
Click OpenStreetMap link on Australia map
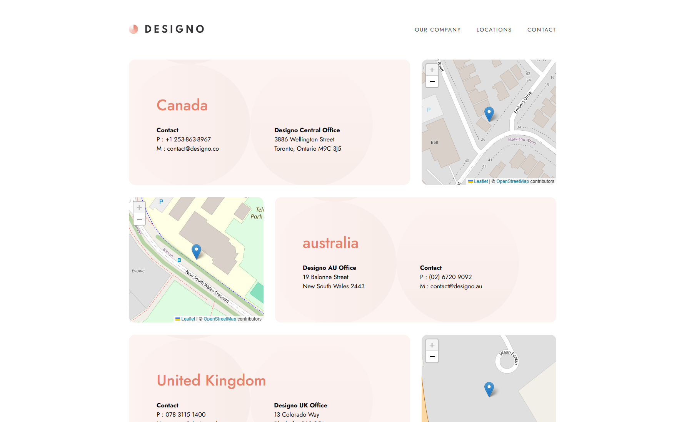point(220,319)
